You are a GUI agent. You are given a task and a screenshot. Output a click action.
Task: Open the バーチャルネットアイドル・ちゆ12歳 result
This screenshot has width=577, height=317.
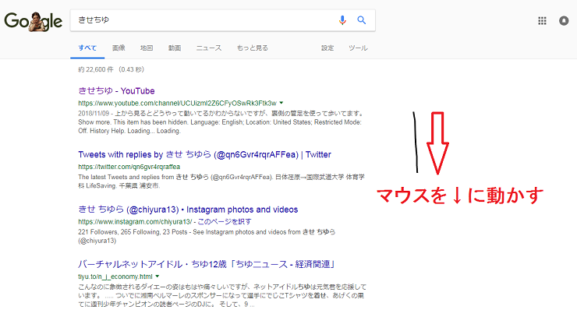click(x=207, y=264)
